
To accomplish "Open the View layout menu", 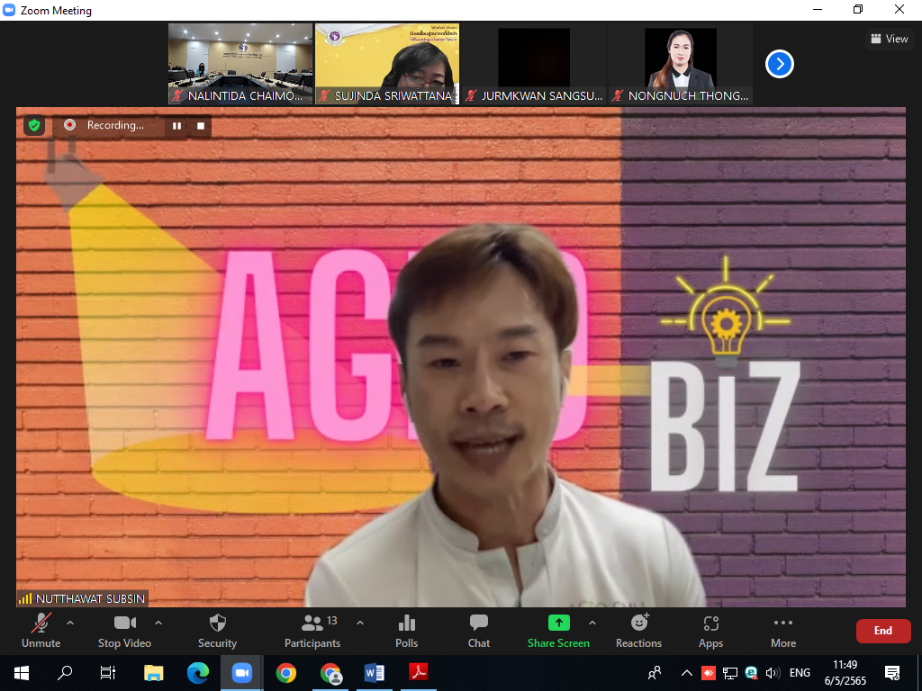I will coord(889,39).
